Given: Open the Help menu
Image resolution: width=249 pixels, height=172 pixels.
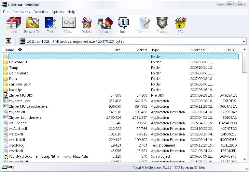Looking at the screenshot, I should pos(71,12).
